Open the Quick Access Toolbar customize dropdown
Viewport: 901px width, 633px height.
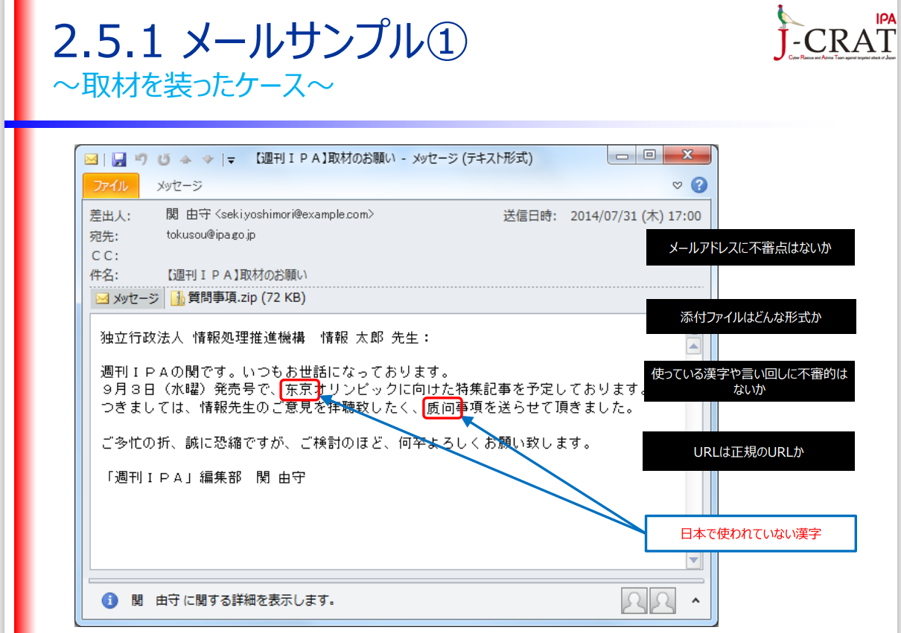pos(232,159)
